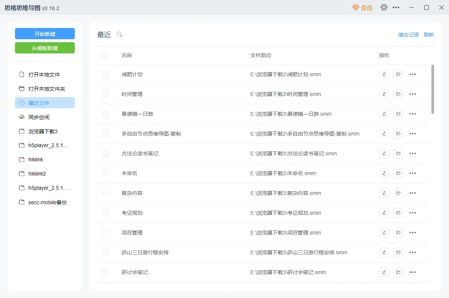Open the title bar three-dot more menu
Screen dimensions: 449x298
(x=396, y=7)
